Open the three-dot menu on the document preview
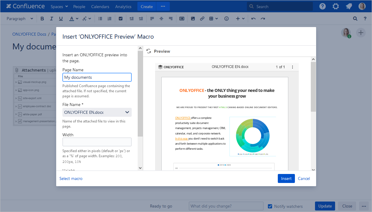372x212 pixels. coord(292,67)
